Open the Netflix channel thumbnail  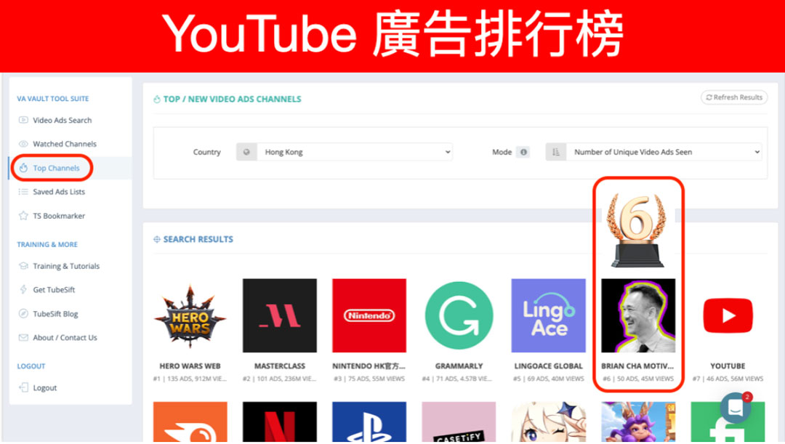pos(279,421)
